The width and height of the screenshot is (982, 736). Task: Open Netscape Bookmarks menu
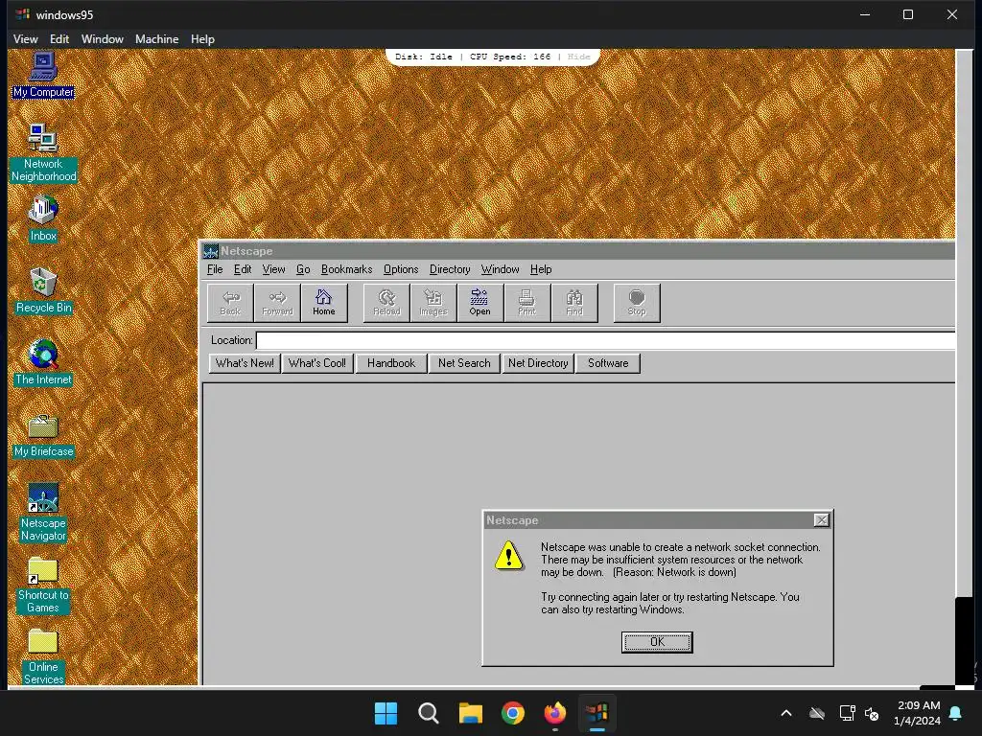[x=346, y=269]
